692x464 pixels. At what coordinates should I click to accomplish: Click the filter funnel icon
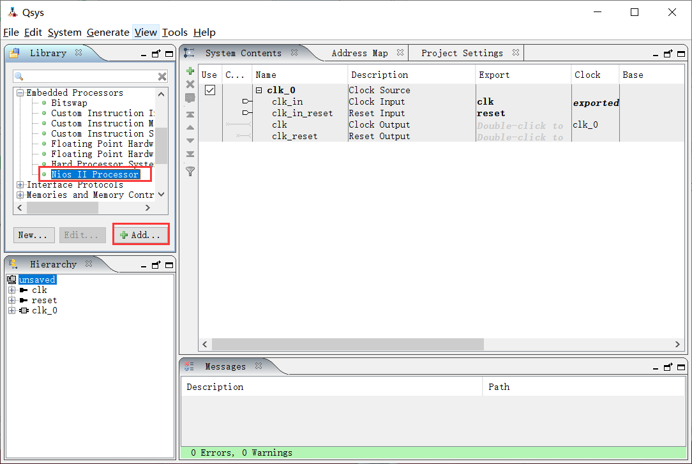point(190,171)
